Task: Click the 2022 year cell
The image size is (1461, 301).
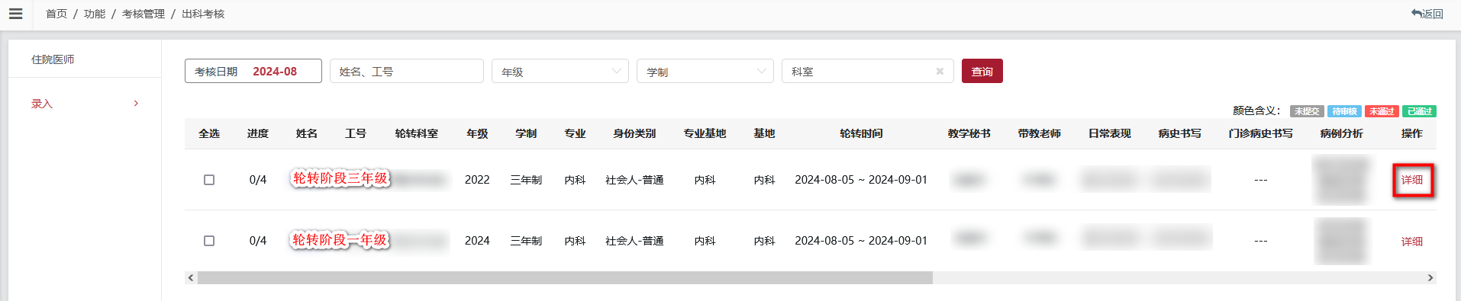Action: pos(477,180)
